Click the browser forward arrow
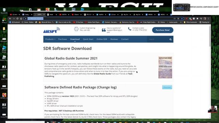219x123 pixels. [x=14, y=18]
